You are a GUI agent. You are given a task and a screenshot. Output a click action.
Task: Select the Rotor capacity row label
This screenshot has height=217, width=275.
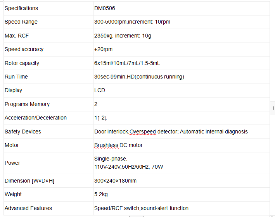(x=22, y=63)
